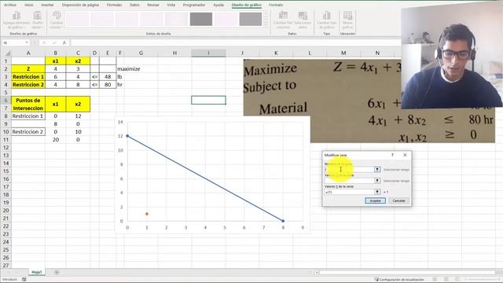Select the Puntos de Interseccion cell
The image size is (503, 283).
28,105
